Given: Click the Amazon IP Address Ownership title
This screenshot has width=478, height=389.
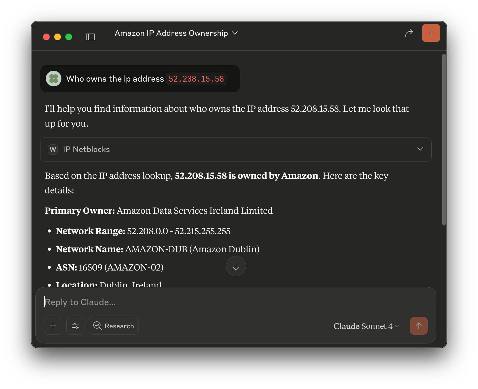Looking at the screenshot, I should (x=171, y=33).
